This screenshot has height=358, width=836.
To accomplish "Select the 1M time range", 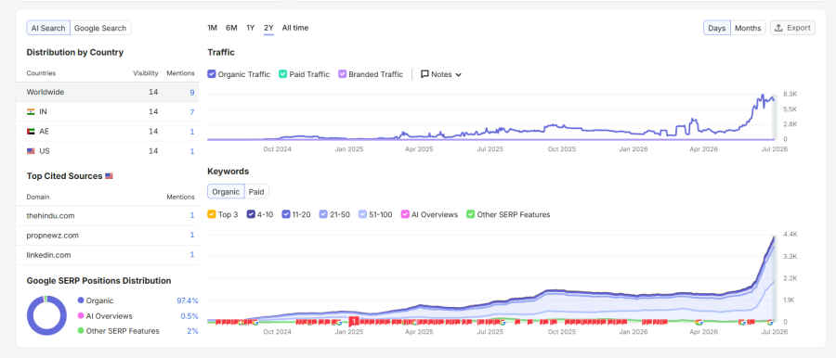I will pos(212,28).
